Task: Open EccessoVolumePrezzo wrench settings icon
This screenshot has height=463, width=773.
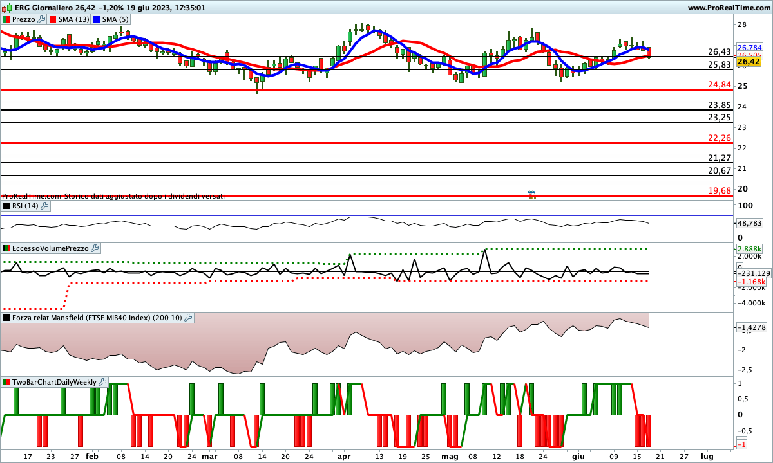Action: (x=95, y=248)
